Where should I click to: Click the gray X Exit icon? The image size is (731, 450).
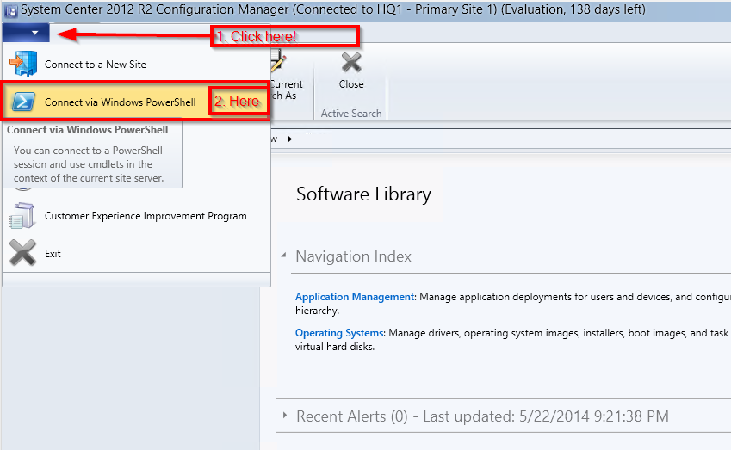(22, 252)
